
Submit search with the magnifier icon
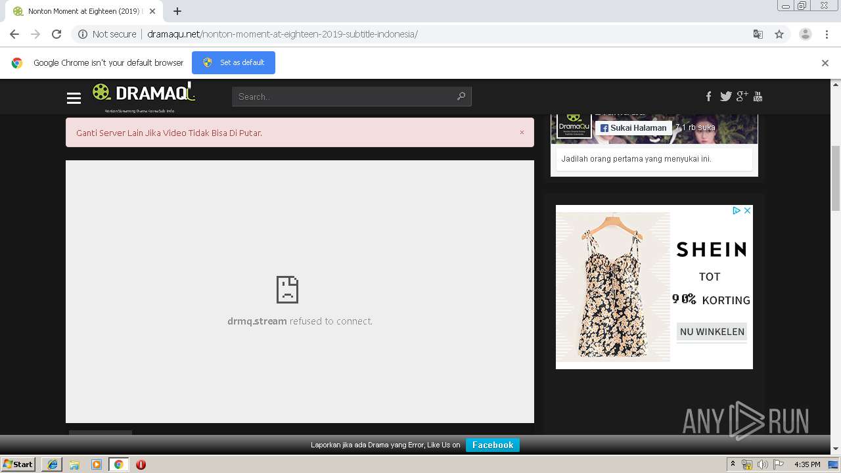point(461,97)
